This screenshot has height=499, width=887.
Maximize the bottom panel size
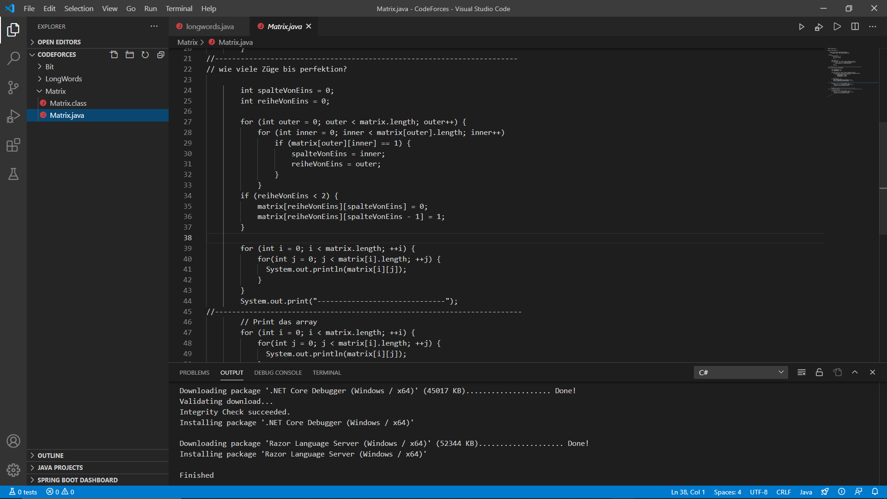pyautogui.click(x=855, y=372)
